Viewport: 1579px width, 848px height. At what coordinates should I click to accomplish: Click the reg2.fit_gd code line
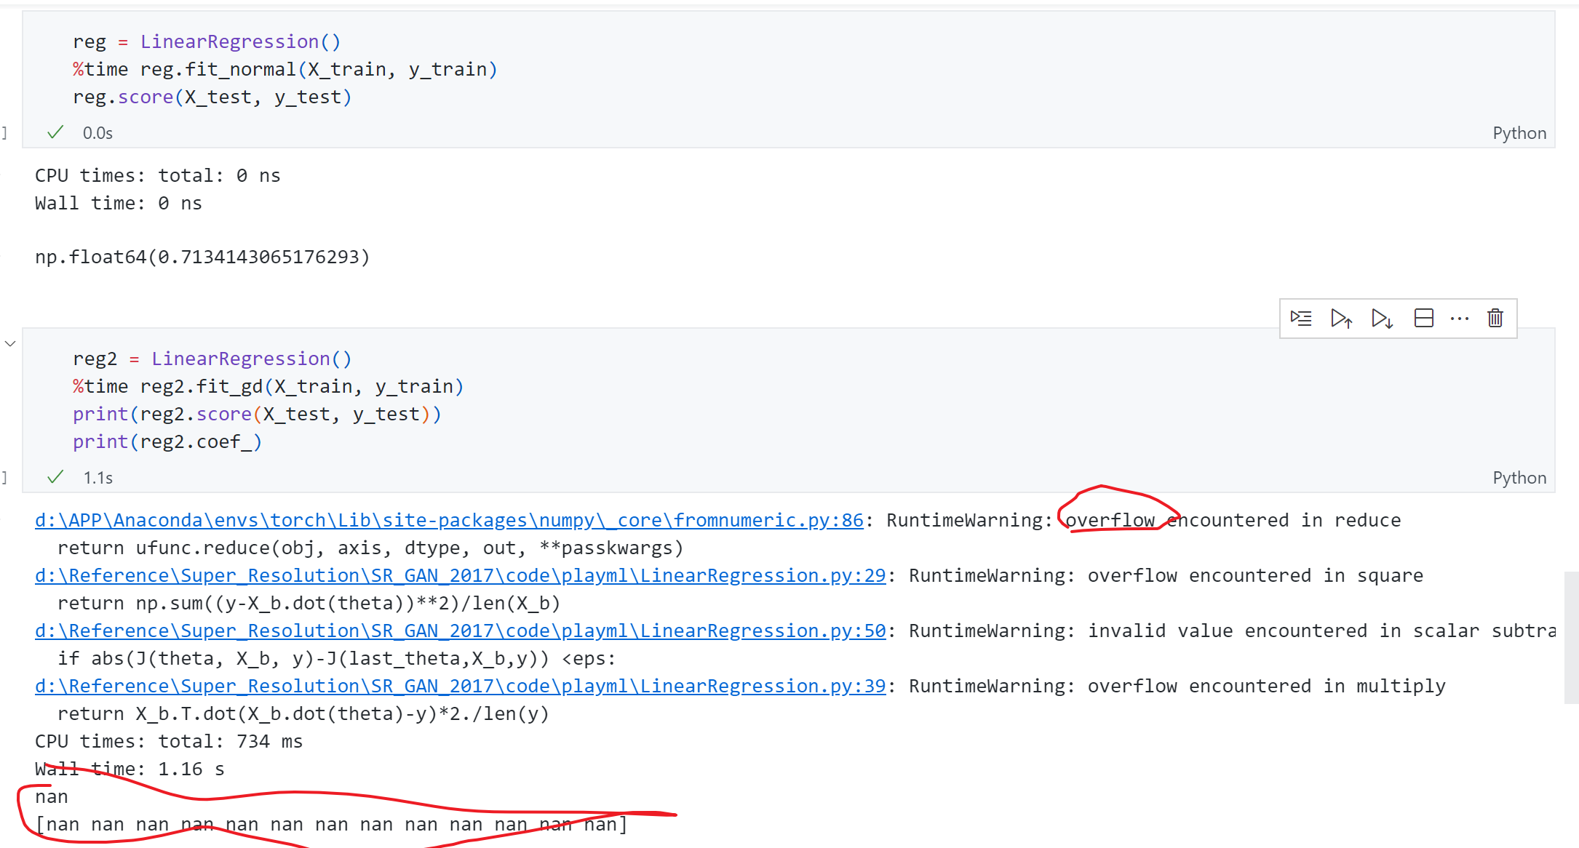268,387
